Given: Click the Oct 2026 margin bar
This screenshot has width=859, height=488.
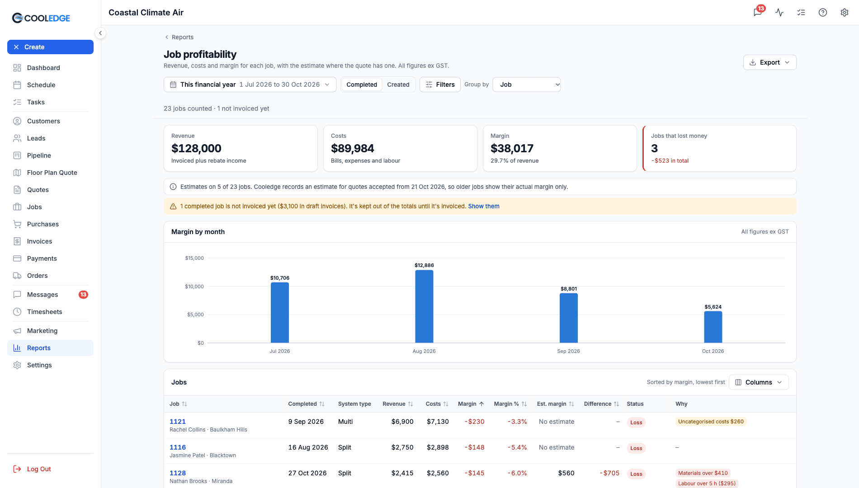Looking at the screenshot, I should coord(713,327).
